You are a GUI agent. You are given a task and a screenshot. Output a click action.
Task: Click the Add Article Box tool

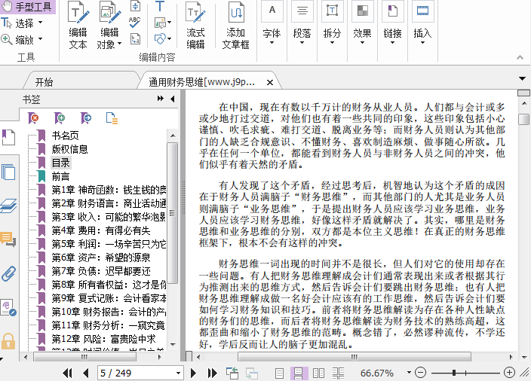click(236, 23)
